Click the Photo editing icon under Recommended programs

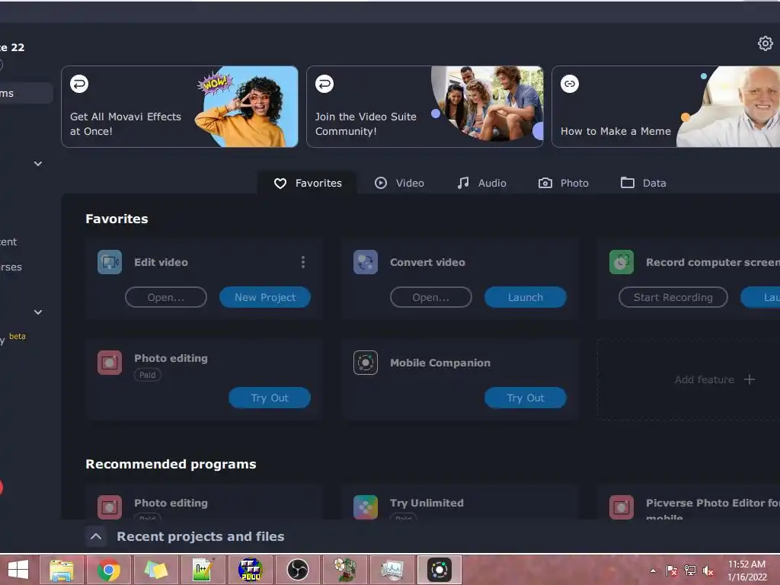tap(110, 507)
